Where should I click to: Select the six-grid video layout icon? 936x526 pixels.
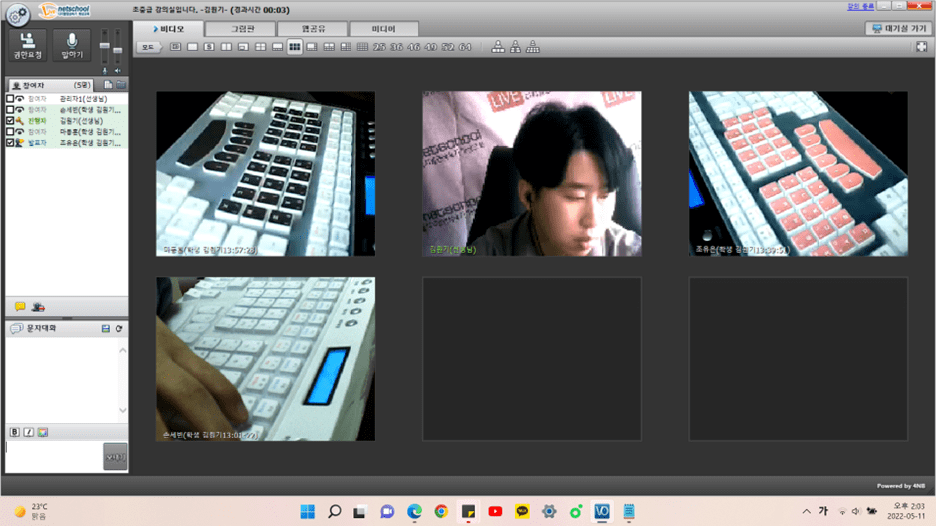coord(295,47)
